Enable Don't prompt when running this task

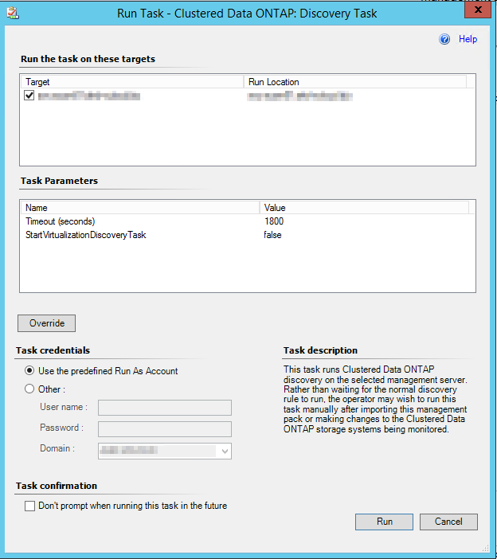[x=30, y=506]
